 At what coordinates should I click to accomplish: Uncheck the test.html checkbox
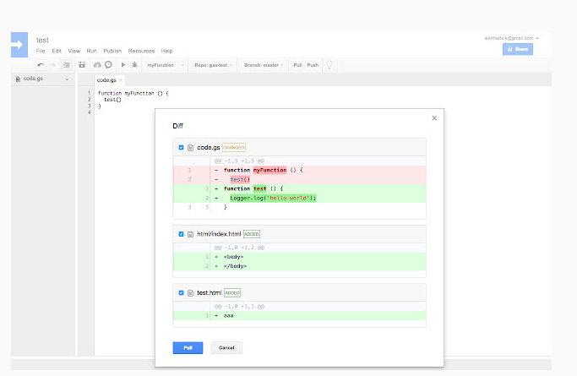pos(181,293)
